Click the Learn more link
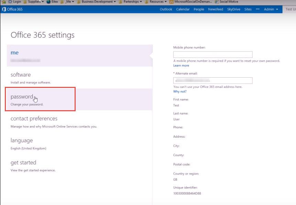The height and width of the screenshot is (205, 296). (181, 66)
